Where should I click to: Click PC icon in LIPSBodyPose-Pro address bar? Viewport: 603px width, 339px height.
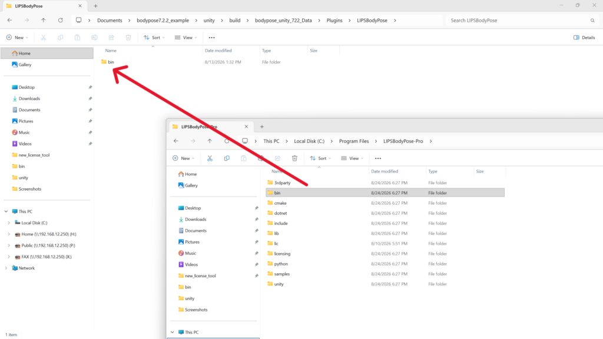click(245, 141)
